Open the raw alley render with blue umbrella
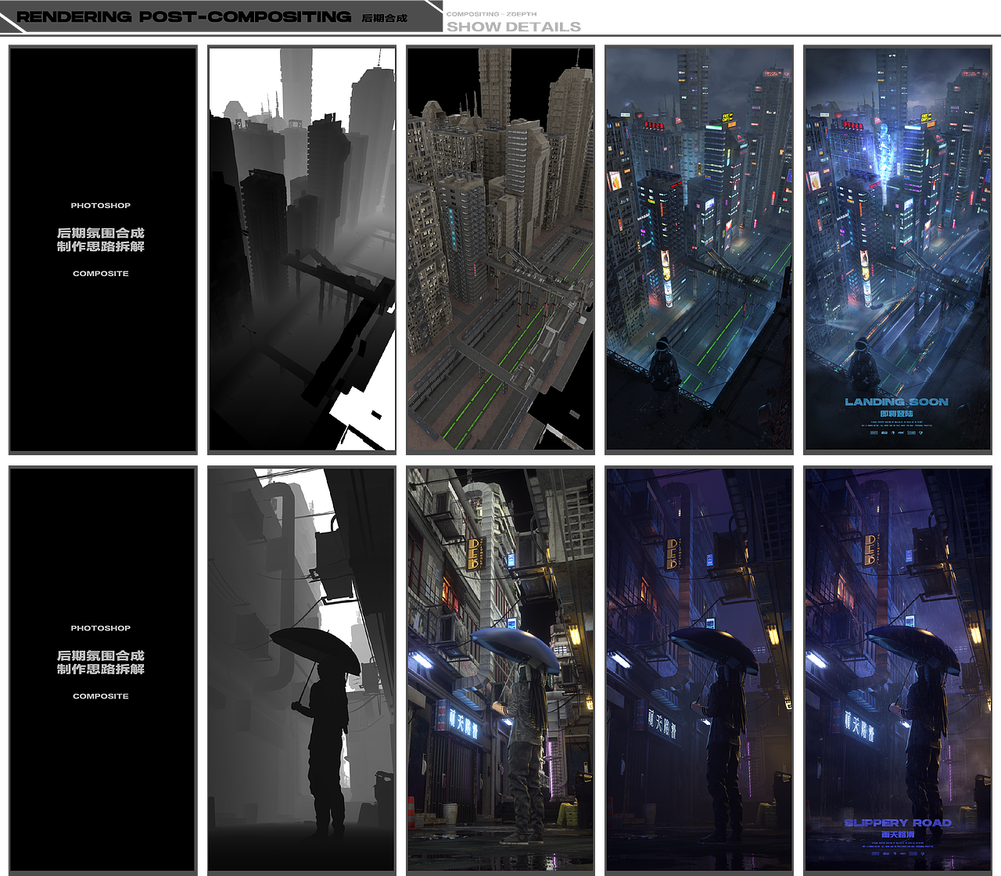Screen dimensions: 1001x876 (500, 670)
